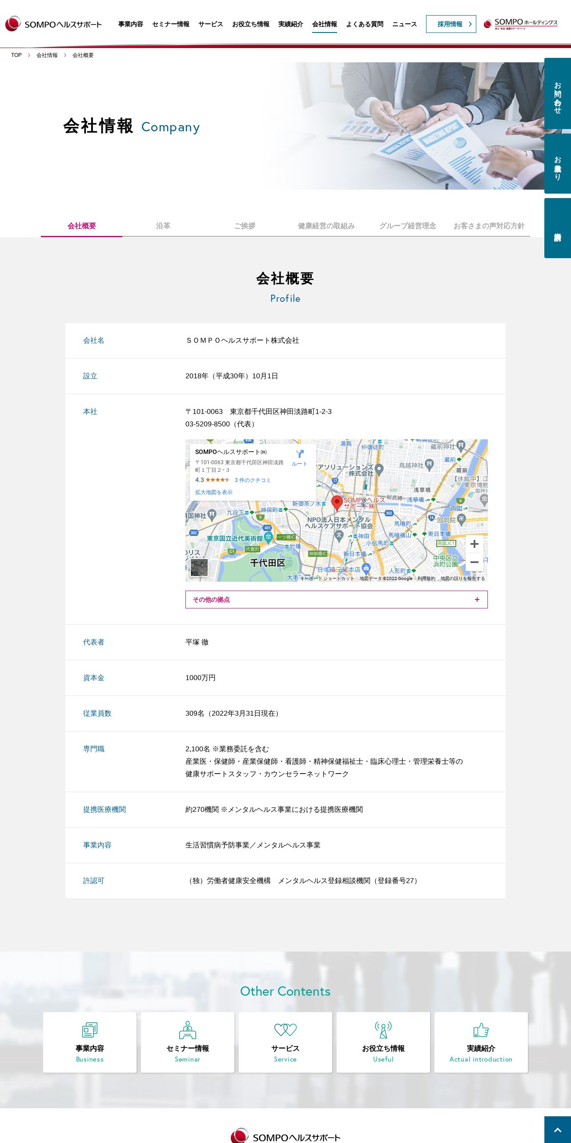The image size is (571, 1143).
Task: Open the お問合せ side button
Action: pyautogui.click(x=558, y=93)
